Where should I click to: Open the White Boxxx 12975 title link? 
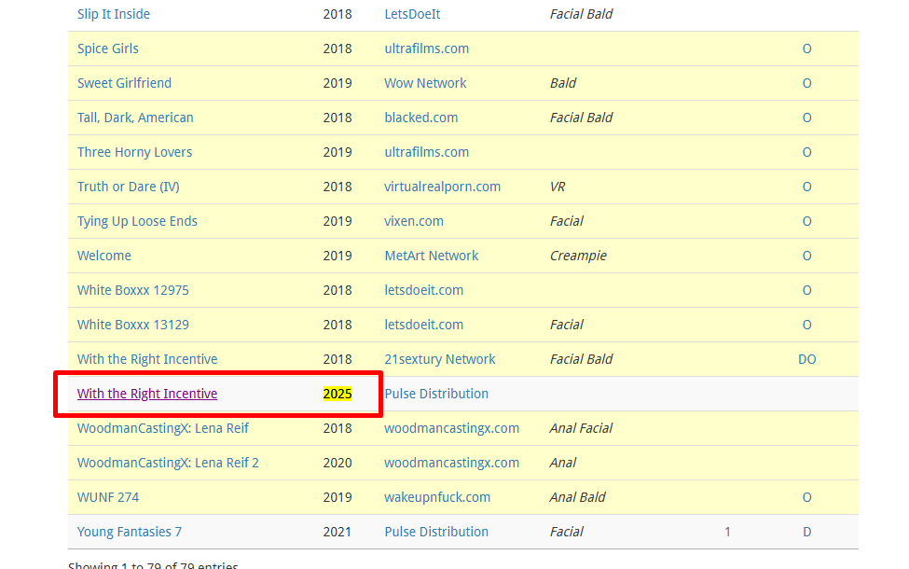coord(133,290)
